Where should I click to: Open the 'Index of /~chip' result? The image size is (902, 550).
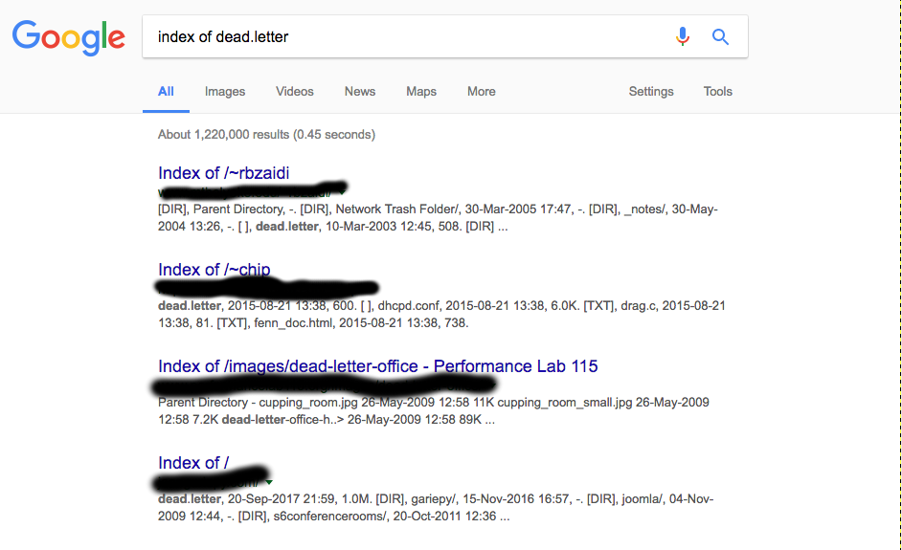(x=214, y=270)
